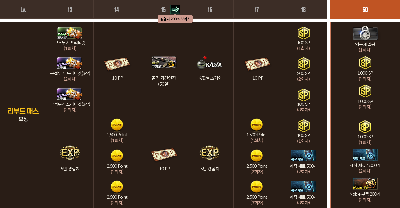Click the EXP bonus icon beside level 15
This screenshot has width=400, height=208.
[x=175, y=9]
